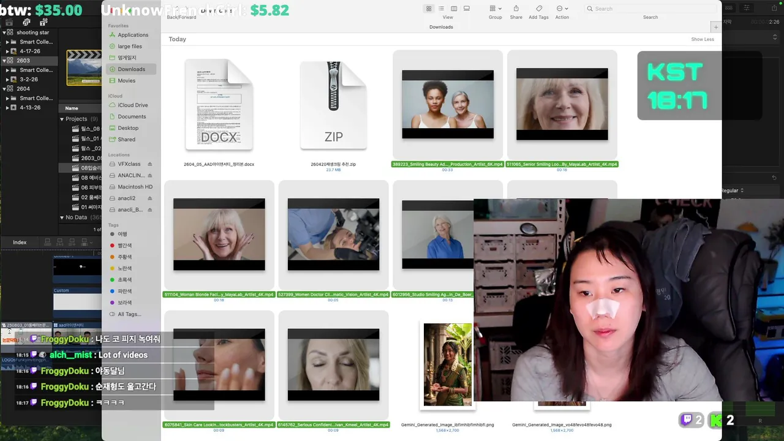Select 511104_Woman Blonde video thumbnail

click(219, 235)
